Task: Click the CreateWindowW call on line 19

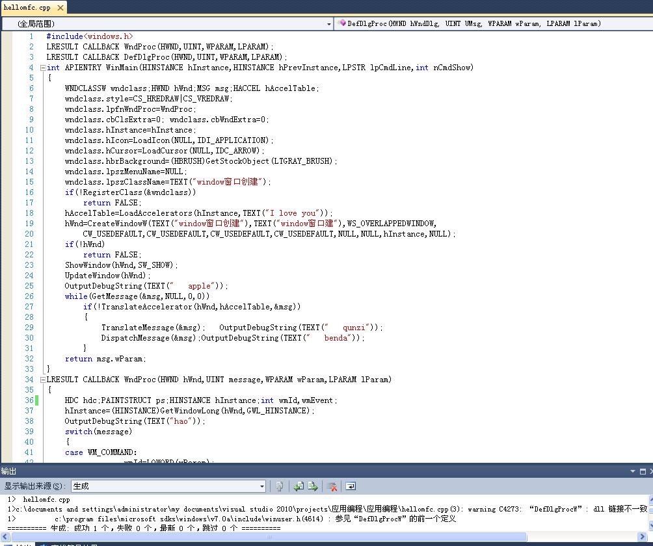Action: click(x=250, y=224)
